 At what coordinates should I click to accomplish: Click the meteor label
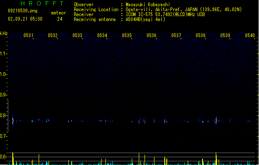coord(58,13)
